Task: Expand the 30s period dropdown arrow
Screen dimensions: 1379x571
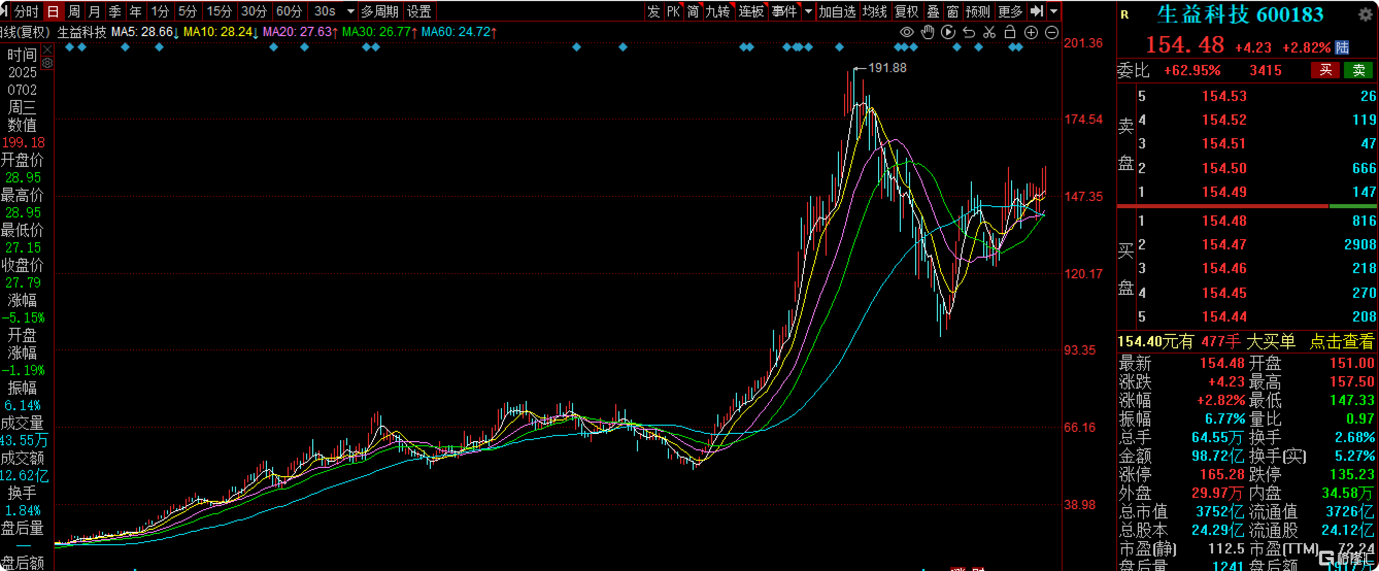Action: click(x=350, y=11)
